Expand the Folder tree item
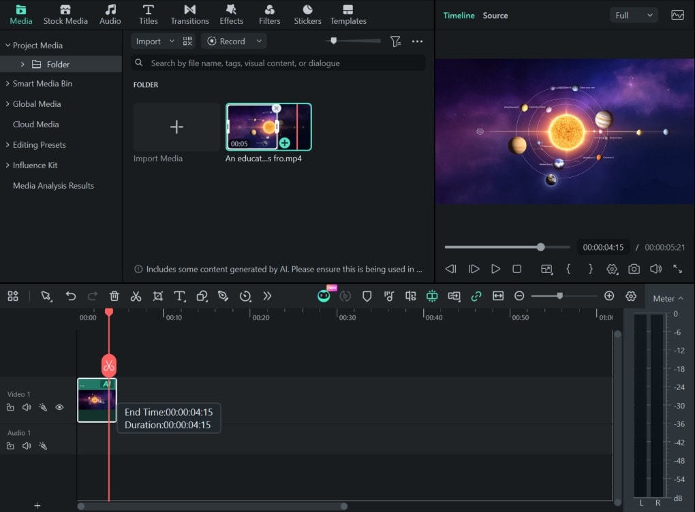The height and width of the screenshot is (512, 695). tap(22, 64)
